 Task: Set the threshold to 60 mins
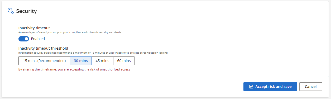(x=124, y=61)
